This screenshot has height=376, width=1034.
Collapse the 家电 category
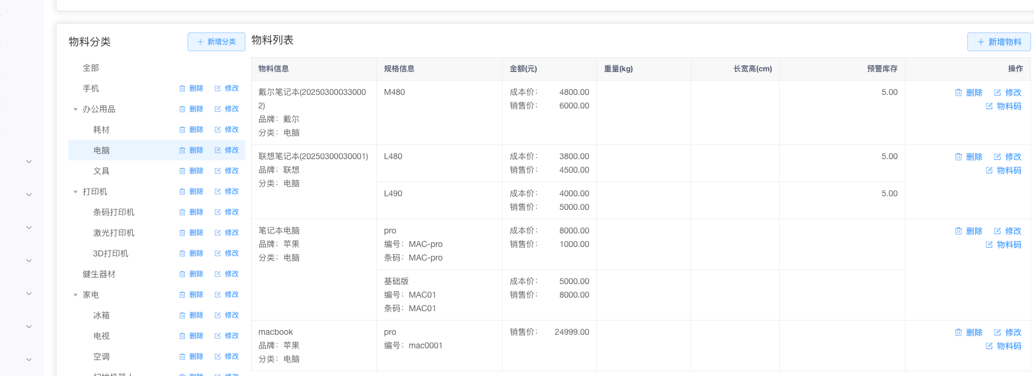tap(76, 295)
